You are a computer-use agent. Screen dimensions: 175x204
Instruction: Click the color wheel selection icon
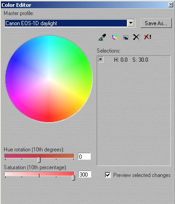(x=115, y=37)
